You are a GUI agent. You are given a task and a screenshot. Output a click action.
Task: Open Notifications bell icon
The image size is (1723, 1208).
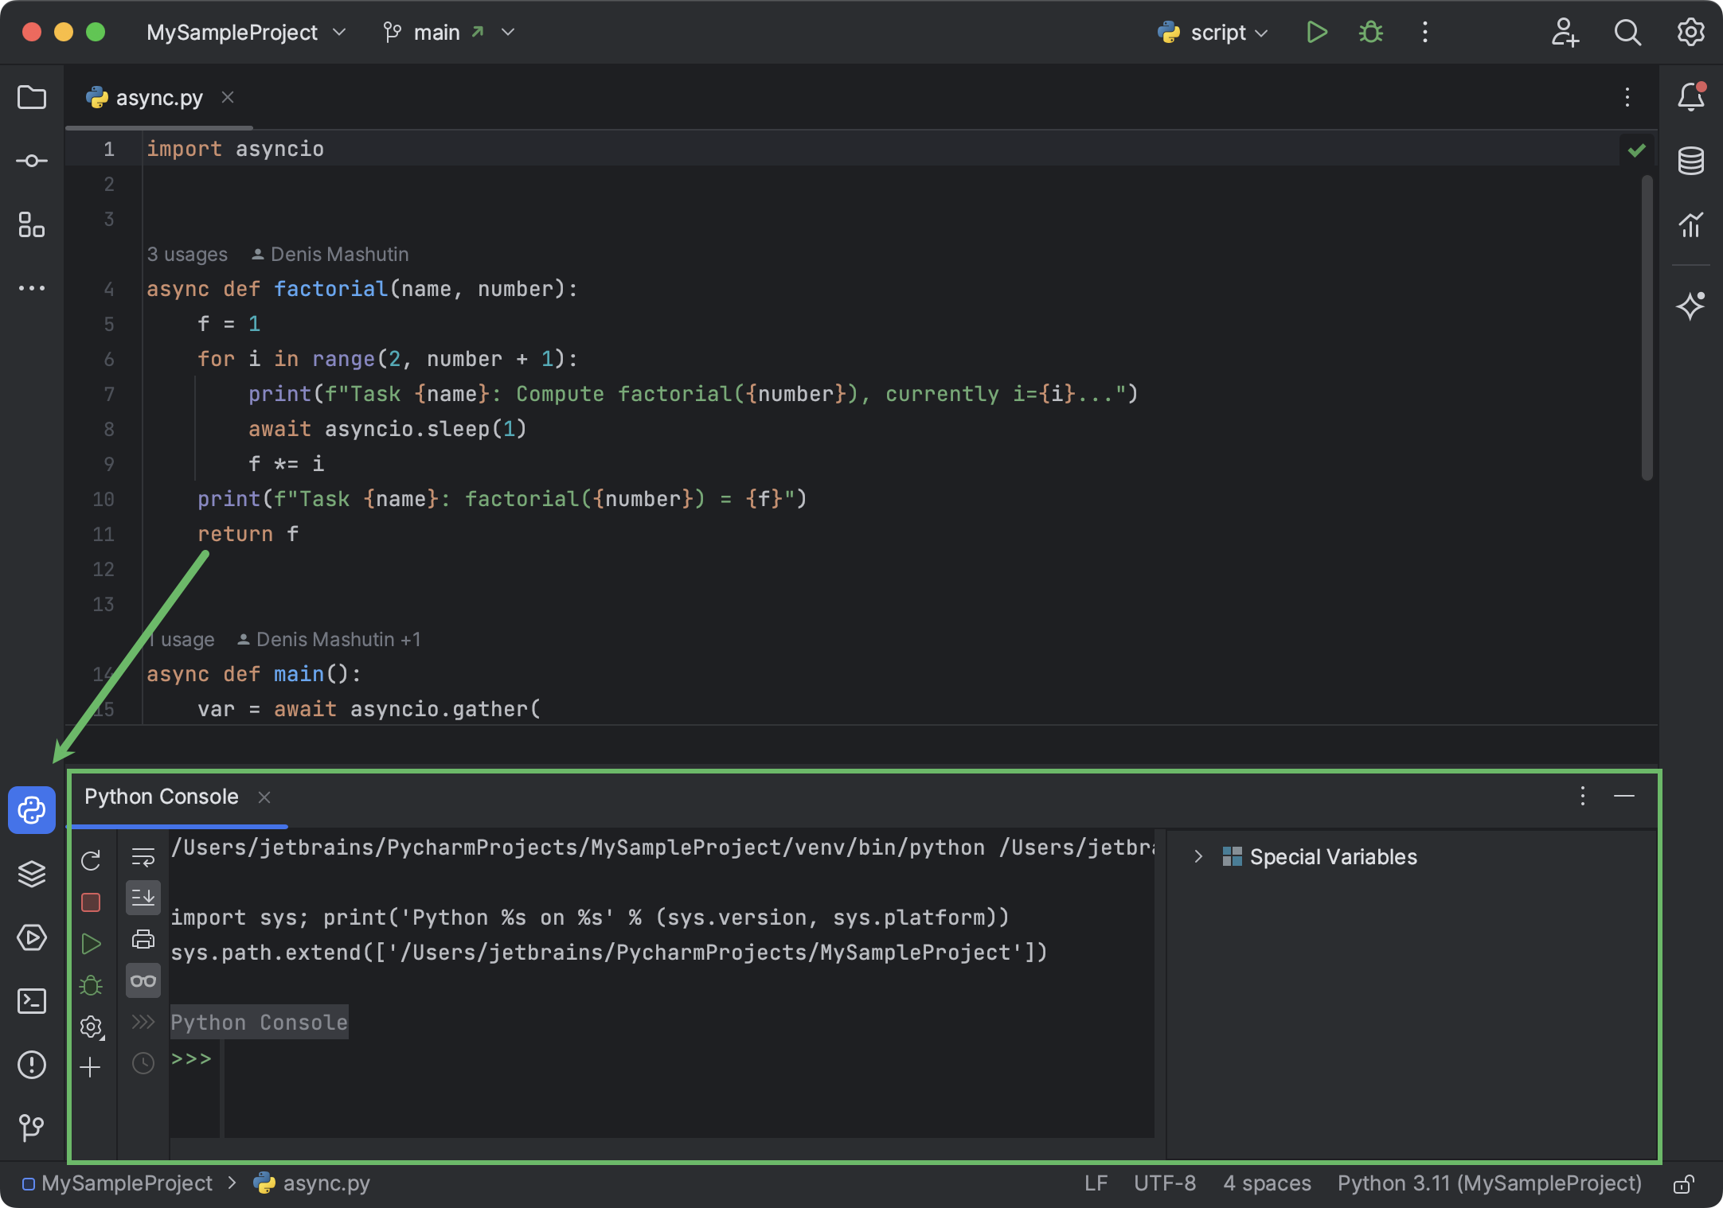tap(1691, 97)
